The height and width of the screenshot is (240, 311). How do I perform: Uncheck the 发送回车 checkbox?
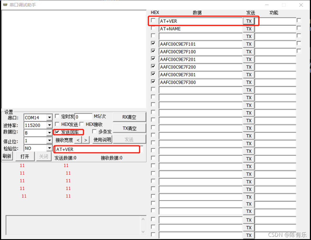[x=57, y=132]
